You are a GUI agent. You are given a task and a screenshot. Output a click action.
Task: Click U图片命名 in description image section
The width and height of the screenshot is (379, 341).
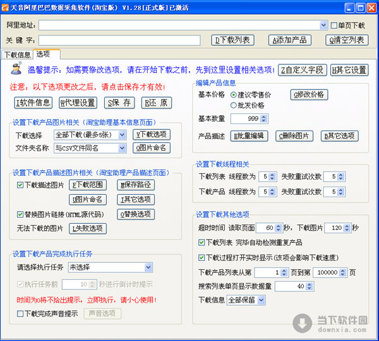click(x=88, y=200)
